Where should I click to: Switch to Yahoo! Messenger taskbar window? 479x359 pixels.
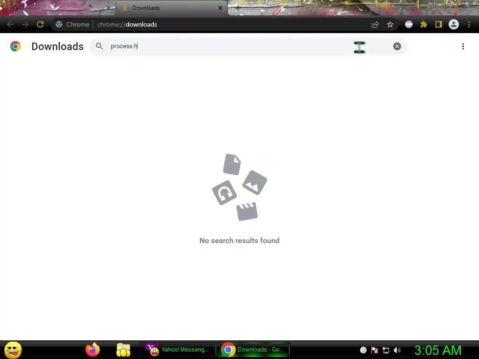tap(177, 350)
